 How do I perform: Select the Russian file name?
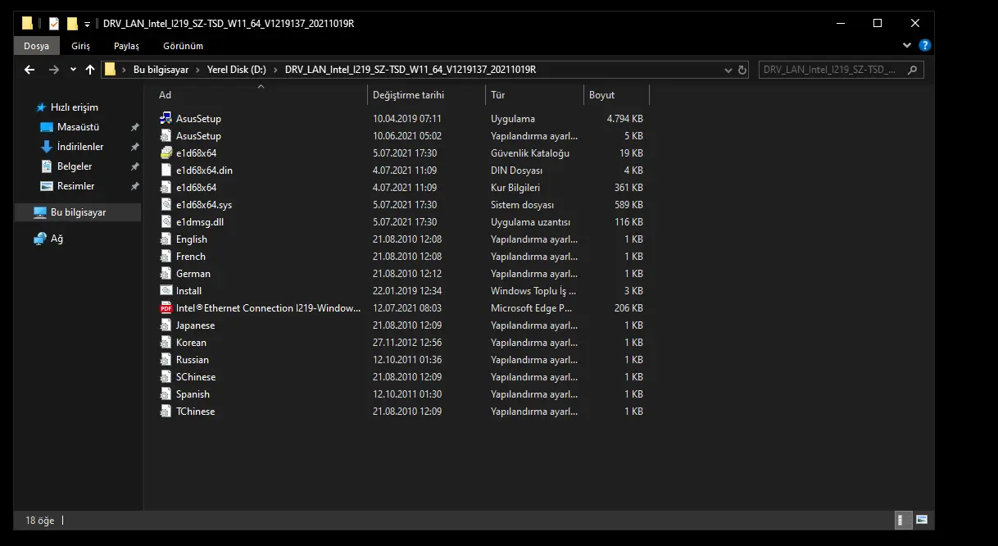tap(193, 360)
